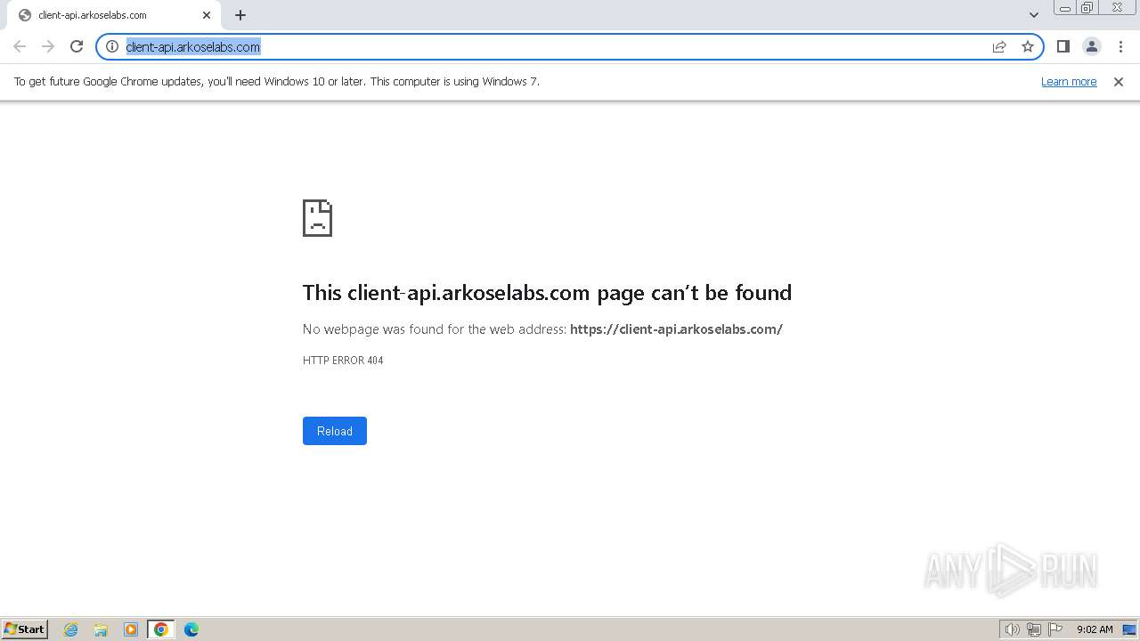Image resolution: width=1140 pixels, height=641 pixels.
Task: Expand the tab search dropdown arrow
Action: pos(1034,15)
